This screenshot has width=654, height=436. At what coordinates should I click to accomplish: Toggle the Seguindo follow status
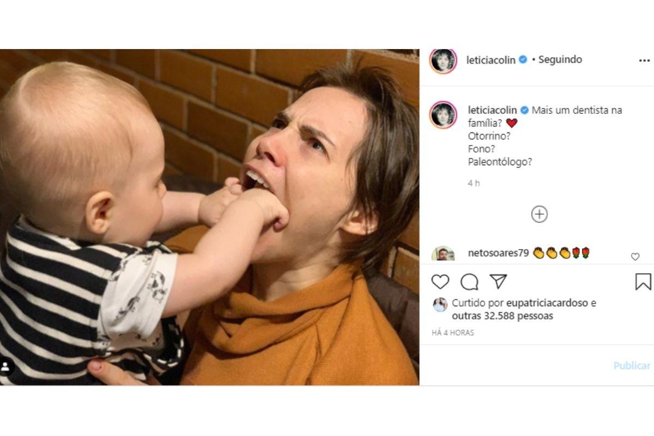[560, 59]
